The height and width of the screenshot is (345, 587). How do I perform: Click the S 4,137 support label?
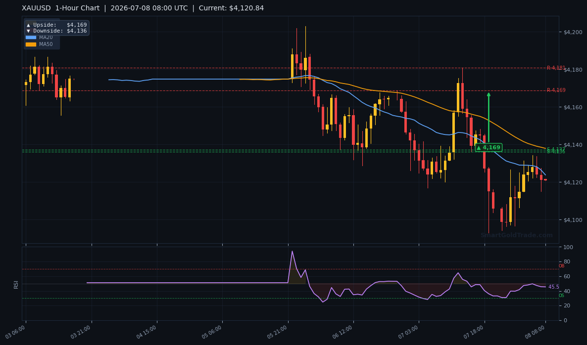point(556,149)
